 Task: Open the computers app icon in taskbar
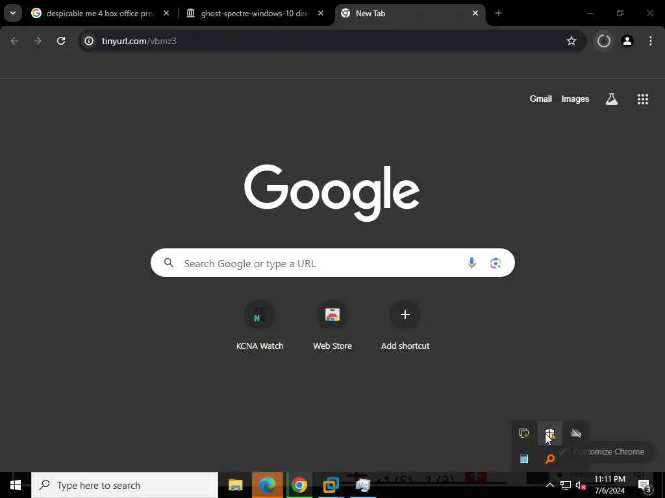click(362, 485)
